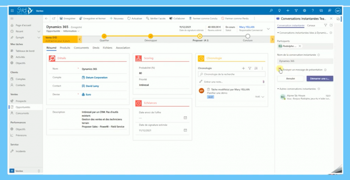Add a timeline record with plus icon
The width and height of the screenshot is (350, 180).
tap(243, 69)
